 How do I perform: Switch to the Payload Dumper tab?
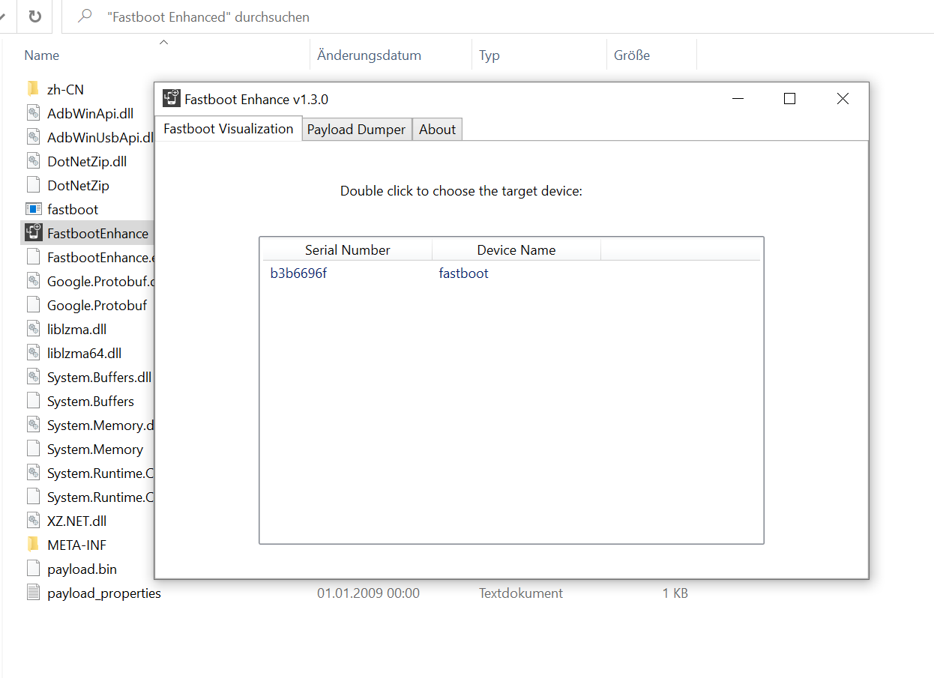[356, 129]
